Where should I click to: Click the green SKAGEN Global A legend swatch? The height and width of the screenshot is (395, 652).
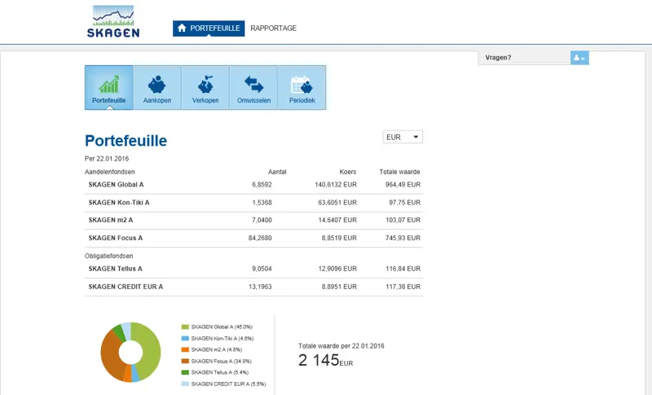[x=185, y=327]
